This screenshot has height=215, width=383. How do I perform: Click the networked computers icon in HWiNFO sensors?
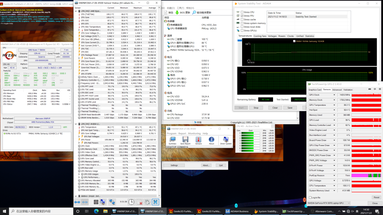(112, 202)
